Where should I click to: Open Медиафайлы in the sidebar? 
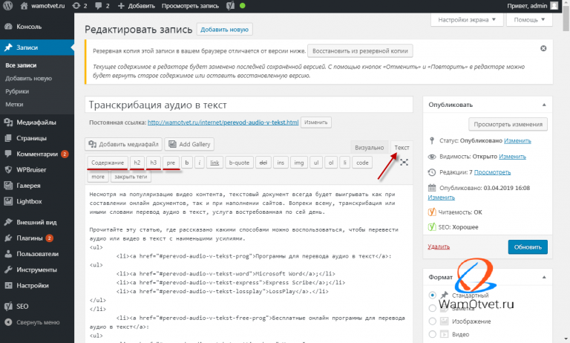[37, 122]
